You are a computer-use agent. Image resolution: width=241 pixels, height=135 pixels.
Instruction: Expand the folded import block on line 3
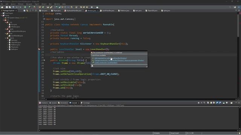pos(44,19)
